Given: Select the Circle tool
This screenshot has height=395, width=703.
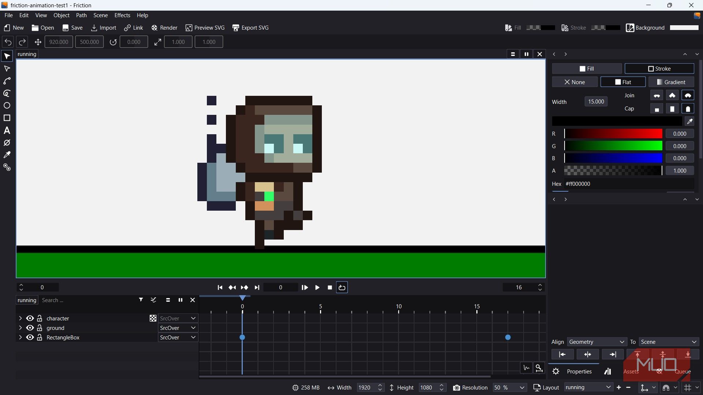Looking at the screenshot, I should click(7, 106).
